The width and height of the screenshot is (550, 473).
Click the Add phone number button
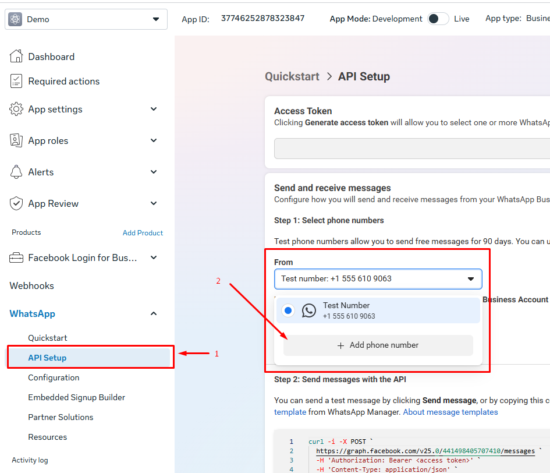(x=378, y=345)
